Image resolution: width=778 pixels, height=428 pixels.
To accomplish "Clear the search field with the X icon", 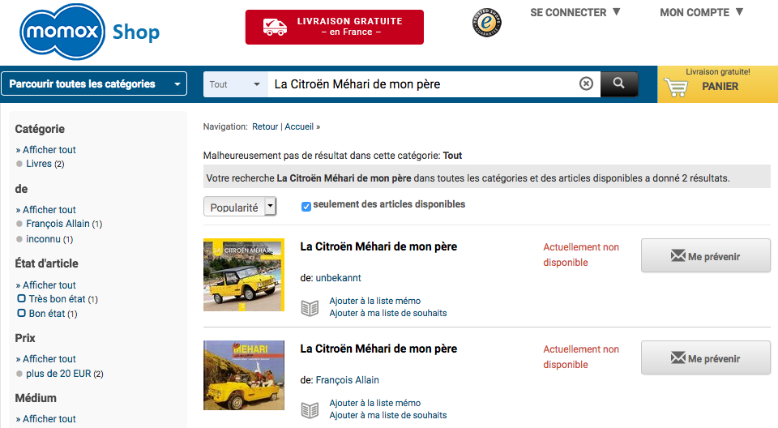I will click(586, 83).
